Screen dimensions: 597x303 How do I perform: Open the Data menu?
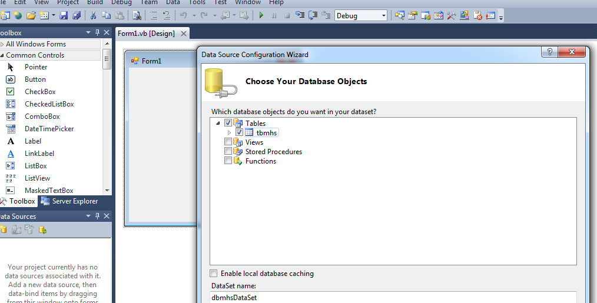(x=173, y=2)
